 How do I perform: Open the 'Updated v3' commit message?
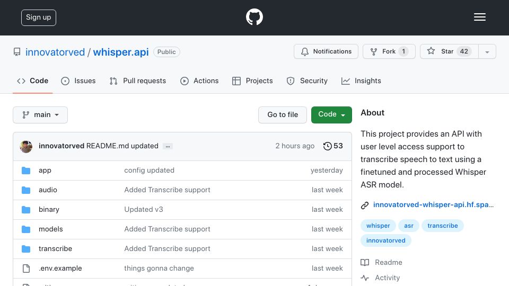pos(144,210)
